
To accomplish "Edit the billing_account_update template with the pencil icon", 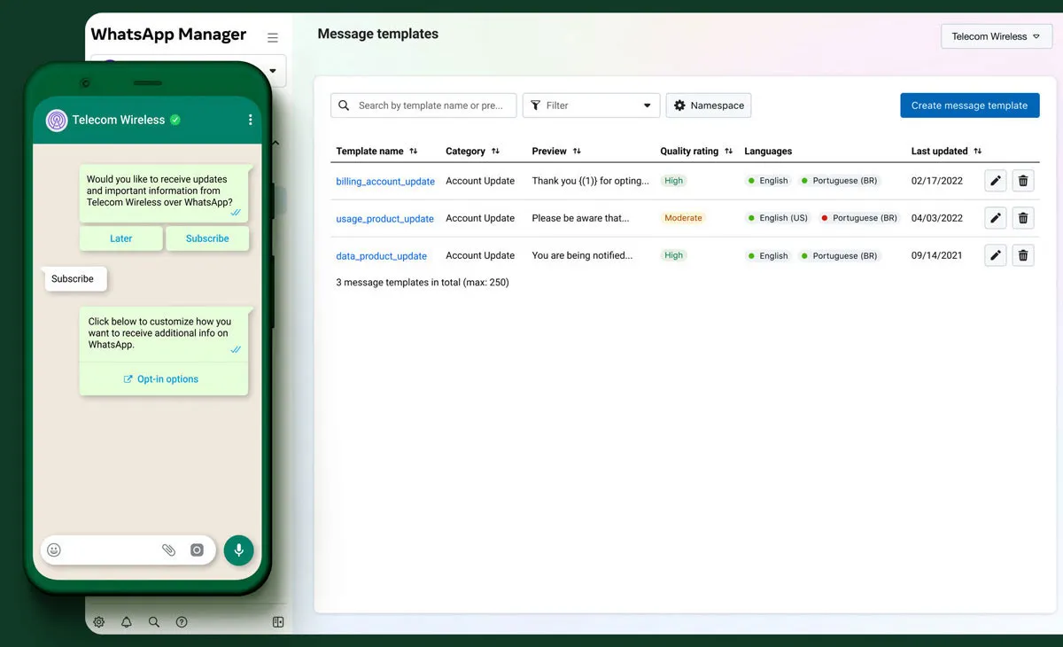I will pos(995,180).
